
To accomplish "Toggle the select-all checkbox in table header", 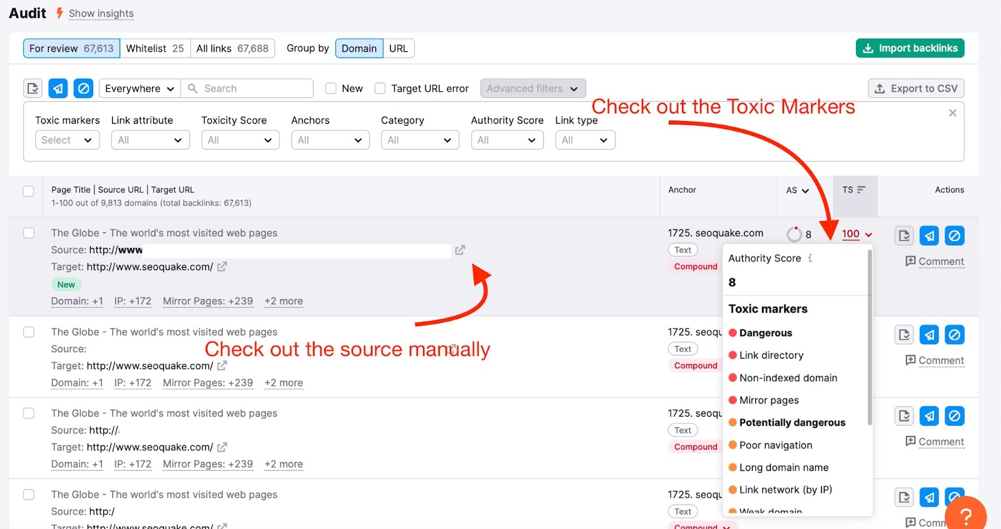I will [x=28, y=191].
